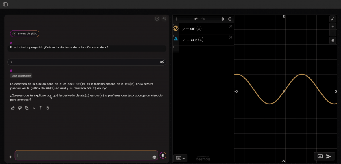This screenshot has width=341, height=164.
Task: Focus the chat message input field
Action: tap(86, 155)
